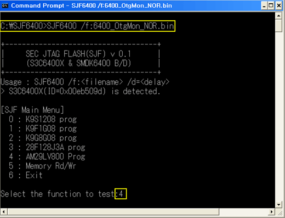This screenshot has width=285, height=218.
Task: Click the command line 'SJF6400 /f:6400_OtgMon_NOR.bin'
Action: pyautogui.click(x=110, y=26)
